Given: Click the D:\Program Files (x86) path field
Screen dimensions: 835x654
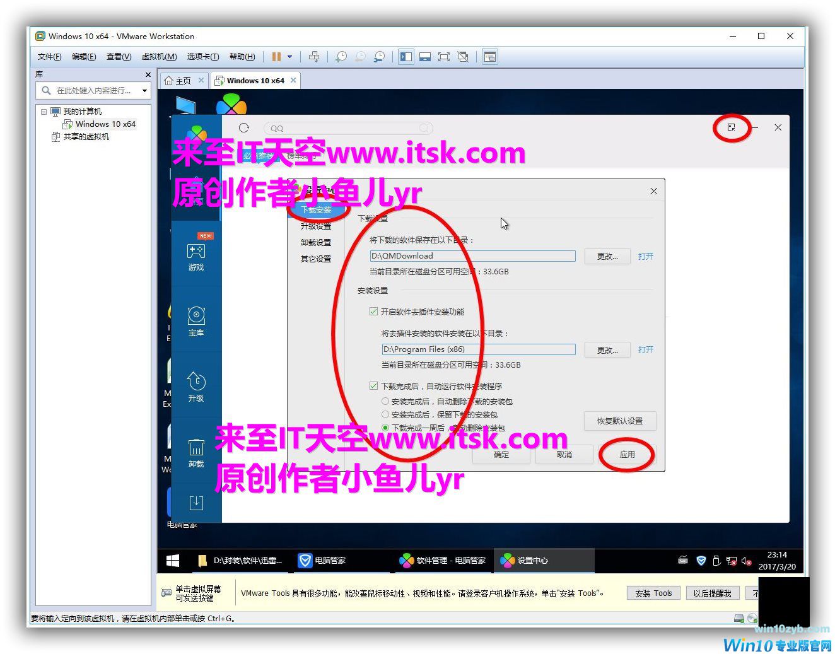Looking at the screenshot, I should click(x=479, y=349).
